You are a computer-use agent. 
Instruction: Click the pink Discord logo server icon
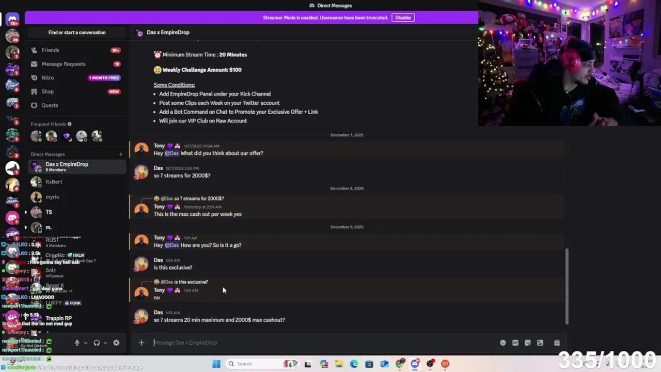[x=12, y=218]
